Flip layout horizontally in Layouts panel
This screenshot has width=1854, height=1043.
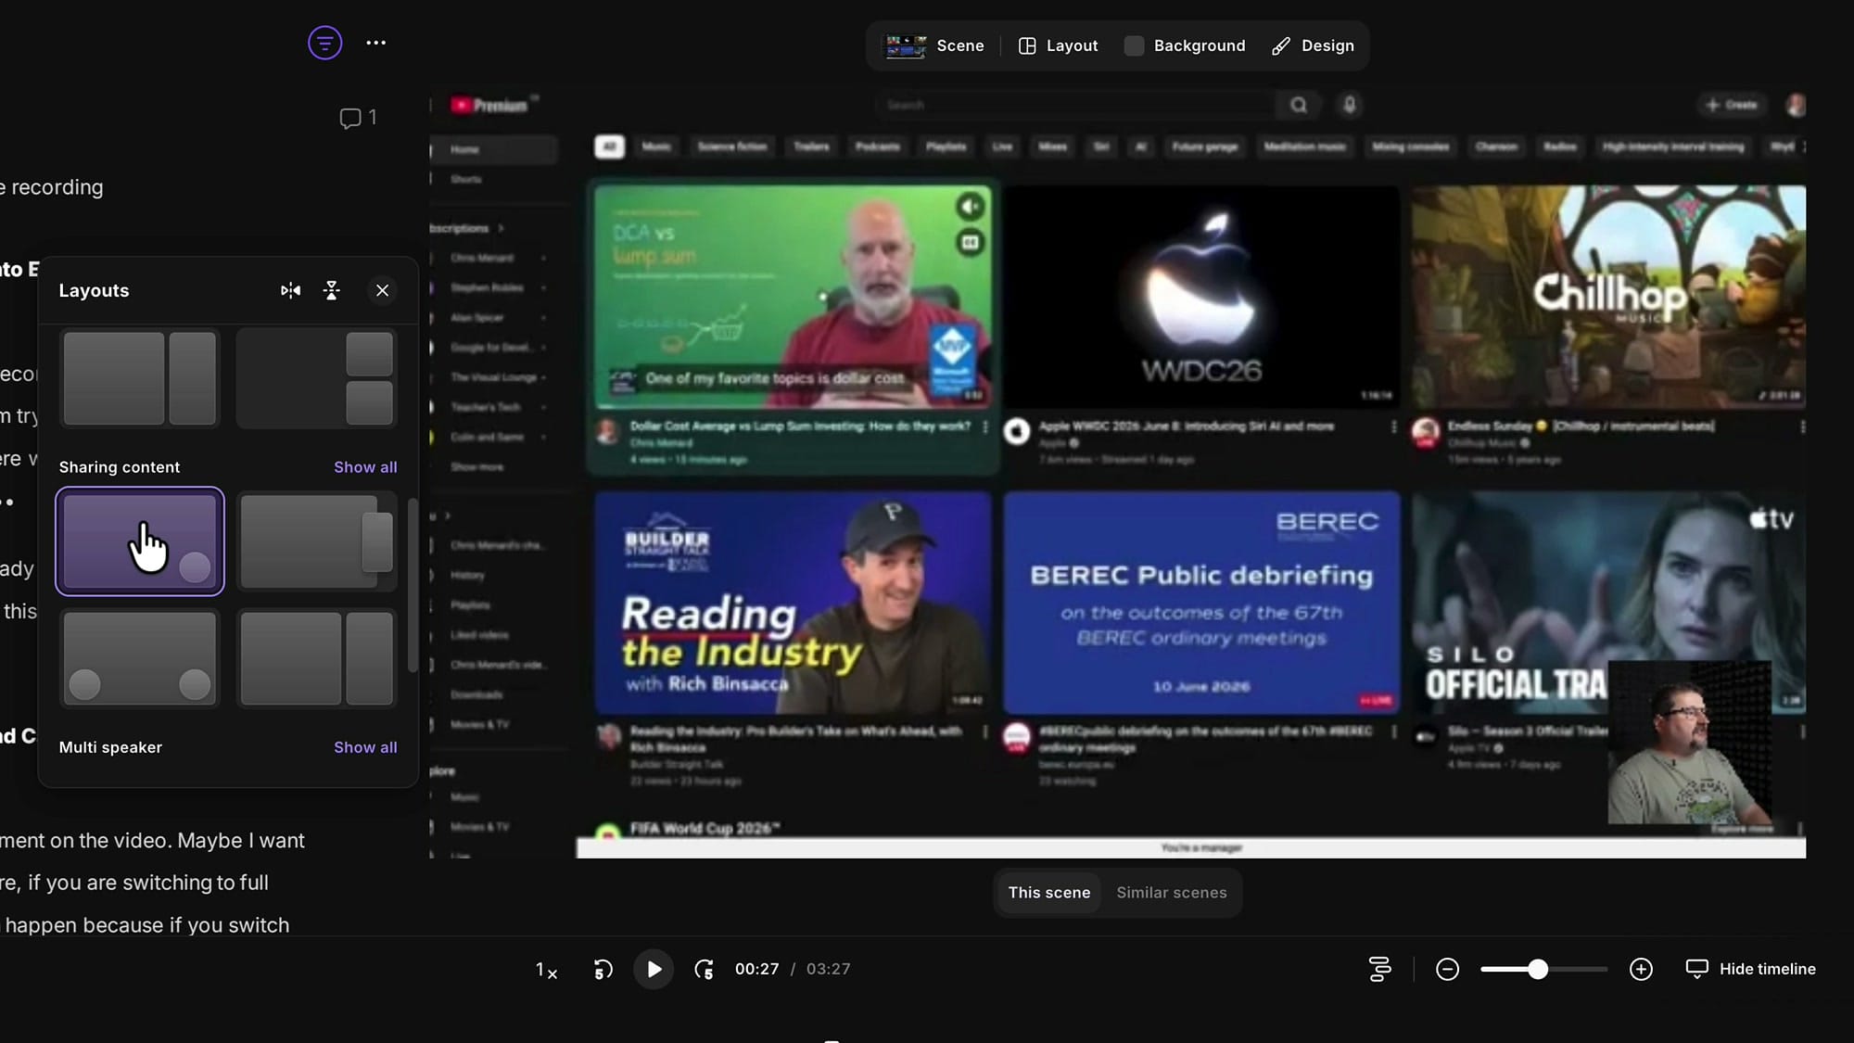(x=290, y=290)
